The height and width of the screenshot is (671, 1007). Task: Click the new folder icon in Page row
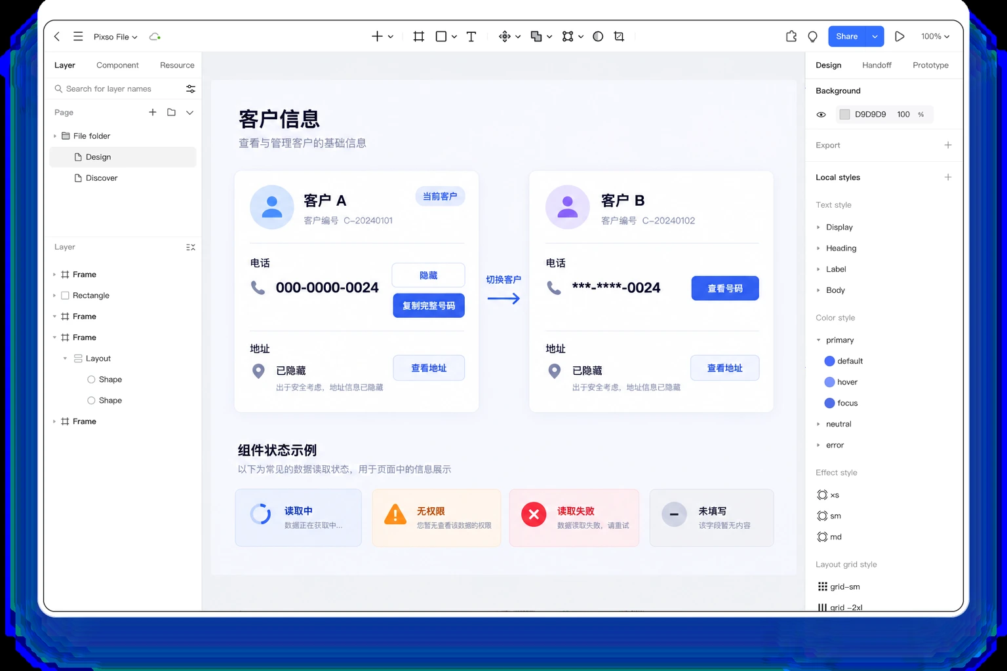tap(171, 112)
